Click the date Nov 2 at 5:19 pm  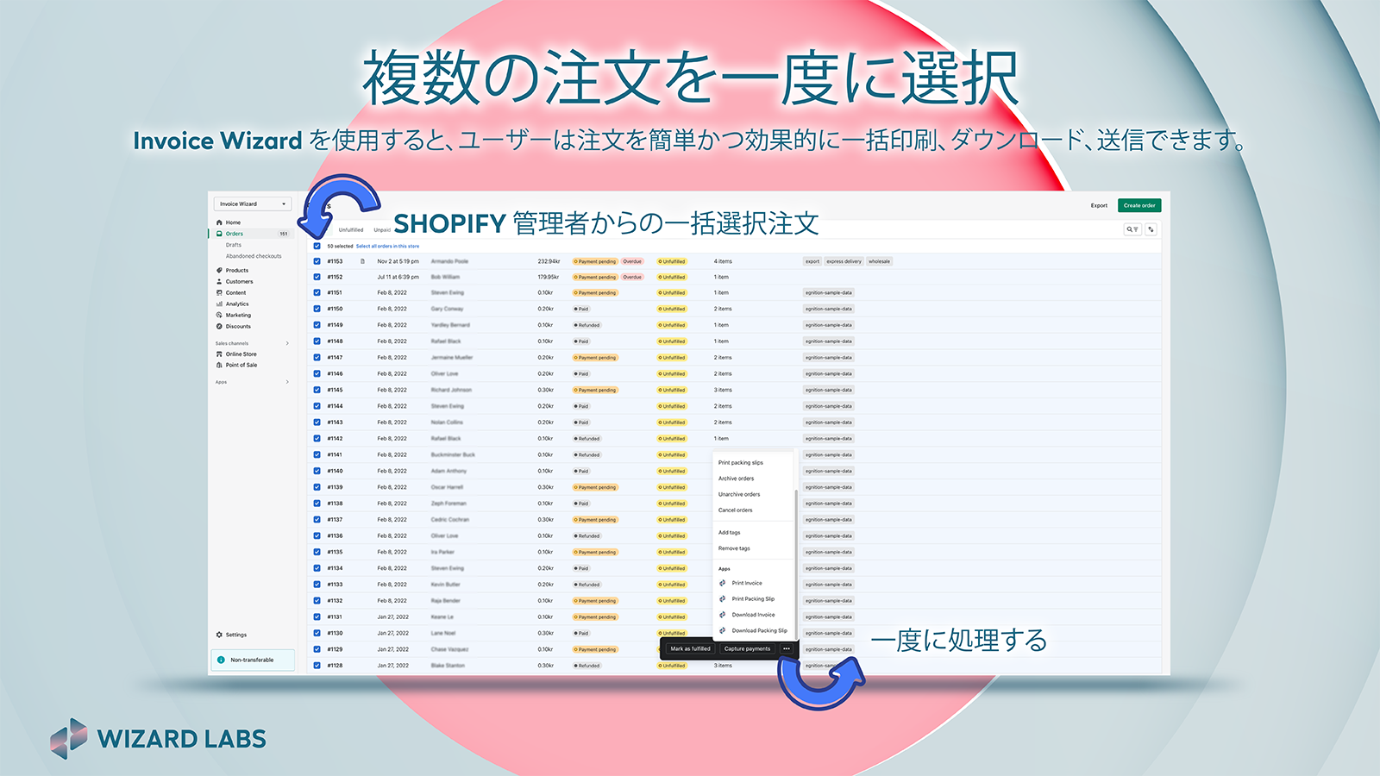[x=398, y=261]
